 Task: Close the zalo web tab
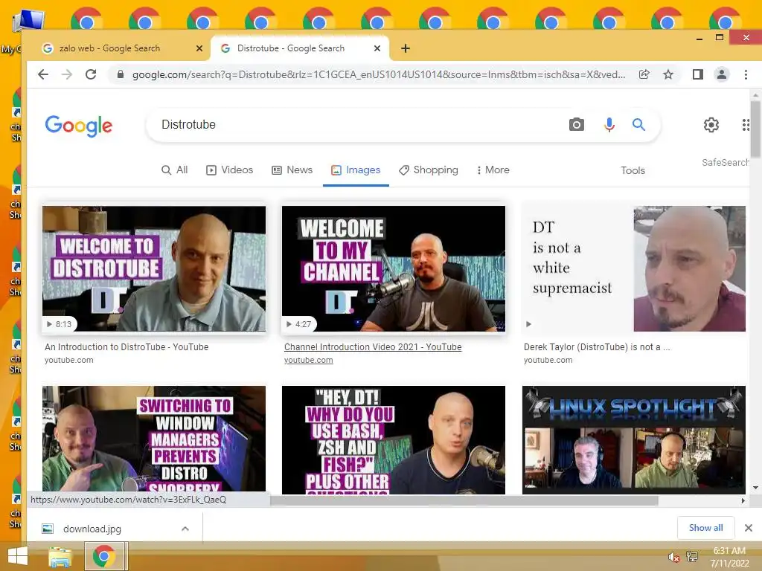(x=199, y=48)
